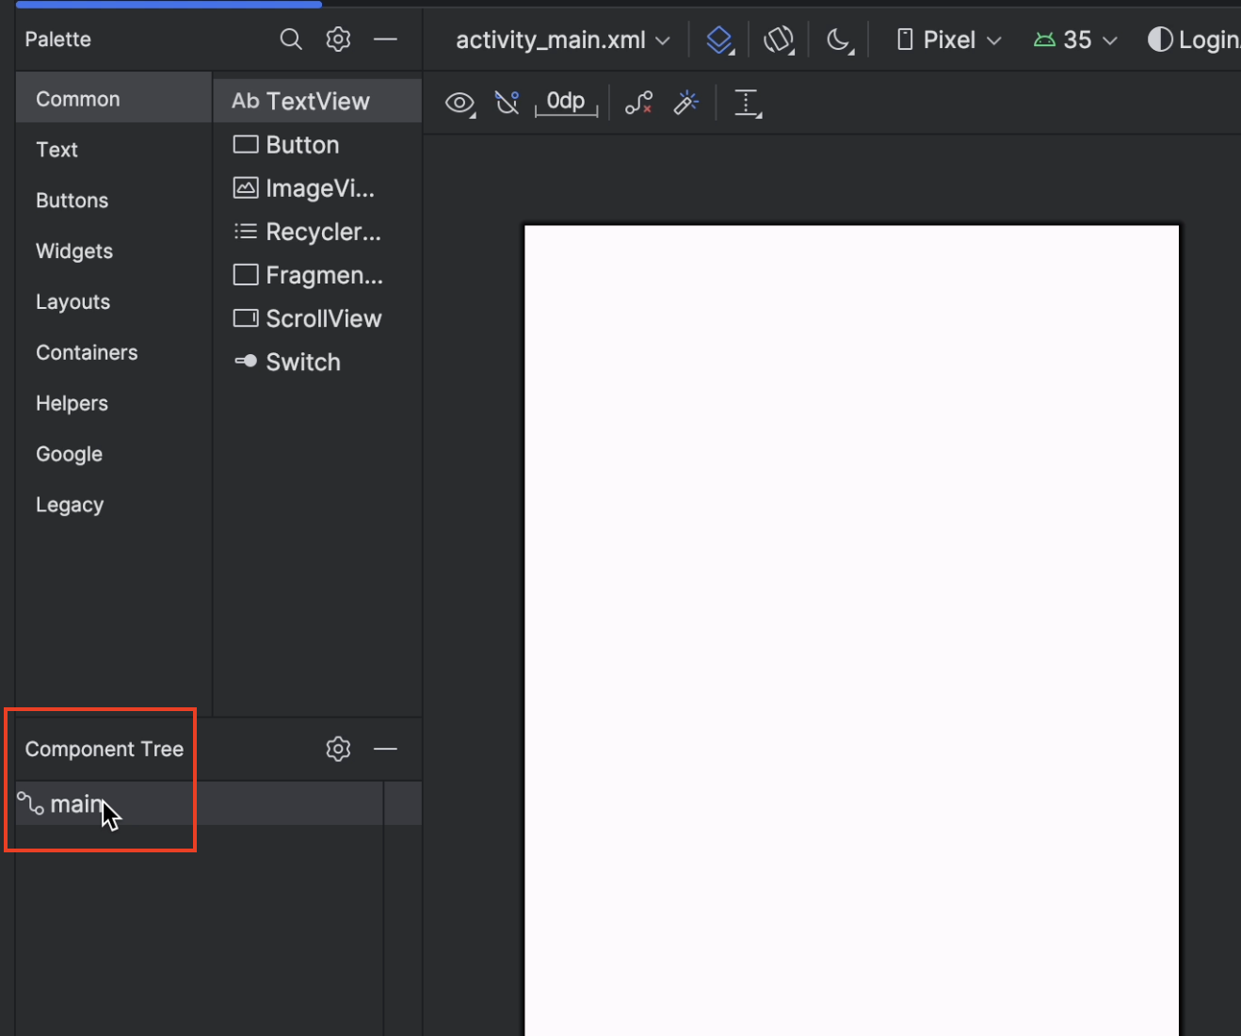Open activity_main.xml file dropdown
The height and width of the screenshot is (1036, 1241).
click(x=563, y=40)
